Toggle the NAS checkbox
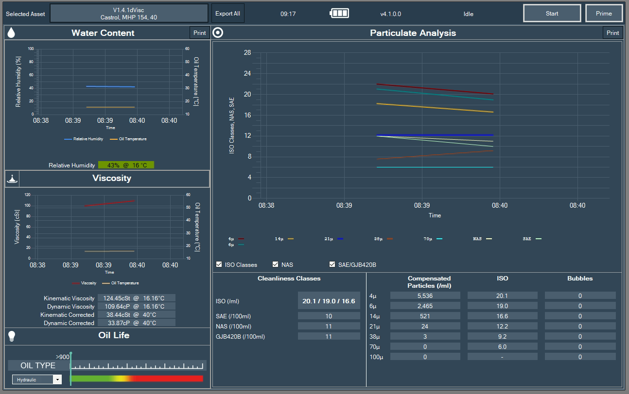 276,264
